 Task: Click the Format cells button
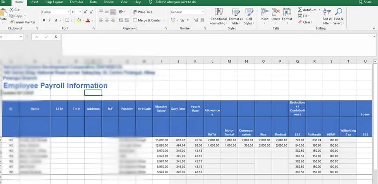[287, 16]
